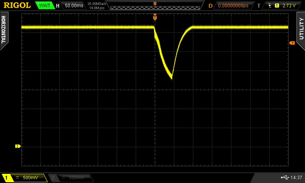Click channel 1 500mV scale readout

[x=30, y=177]
